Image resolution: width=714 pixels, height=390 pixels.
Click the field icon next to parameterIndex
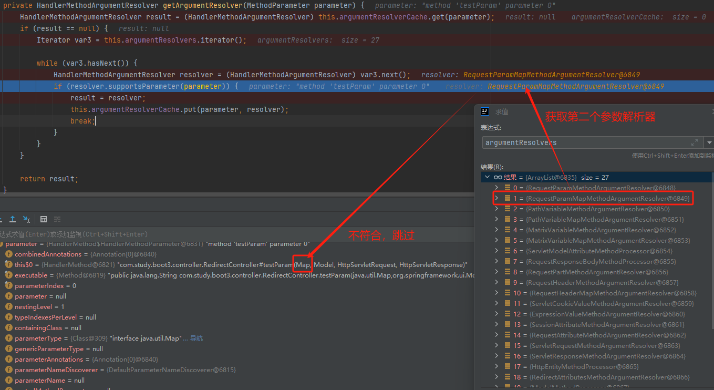(x=8, y=286)
